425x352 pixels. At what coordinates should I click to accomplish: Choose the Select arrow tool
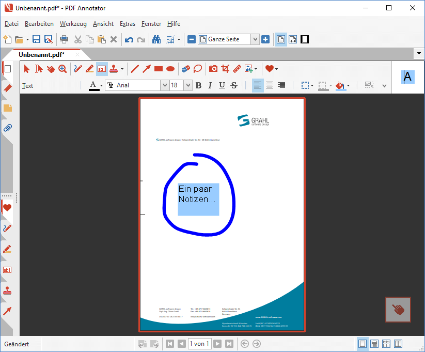click(26, 69)
